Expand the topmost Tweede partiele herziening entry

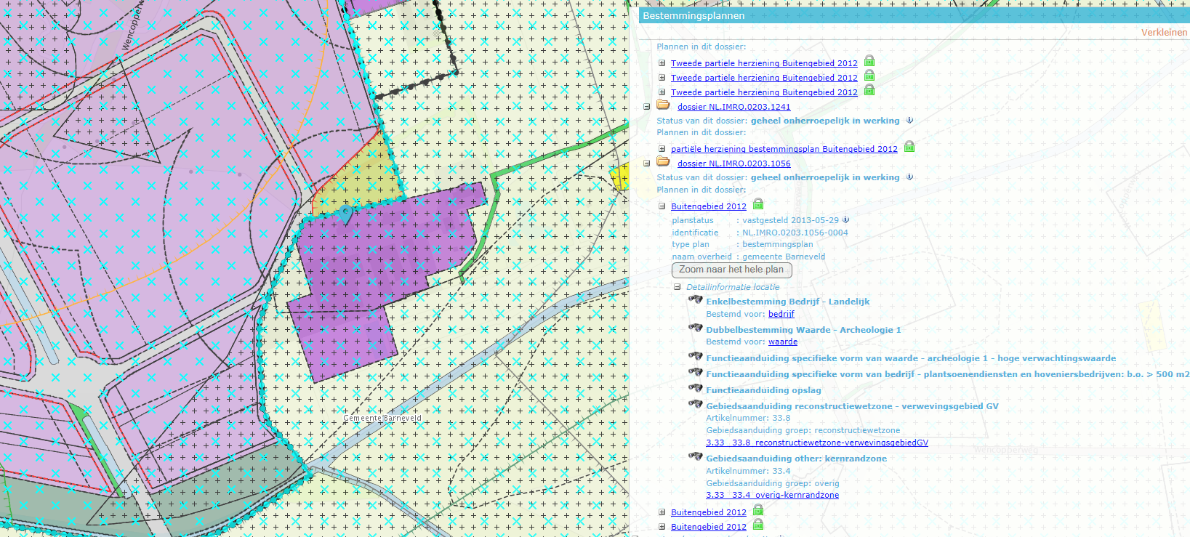tap(662, 63)
